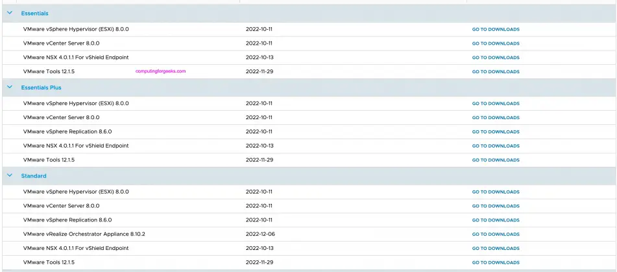The width and height of the screenshot is (617, 272).
Task: Go to downloads for Essentials Plus ESXi hypervisor
Action: [495, 104]
